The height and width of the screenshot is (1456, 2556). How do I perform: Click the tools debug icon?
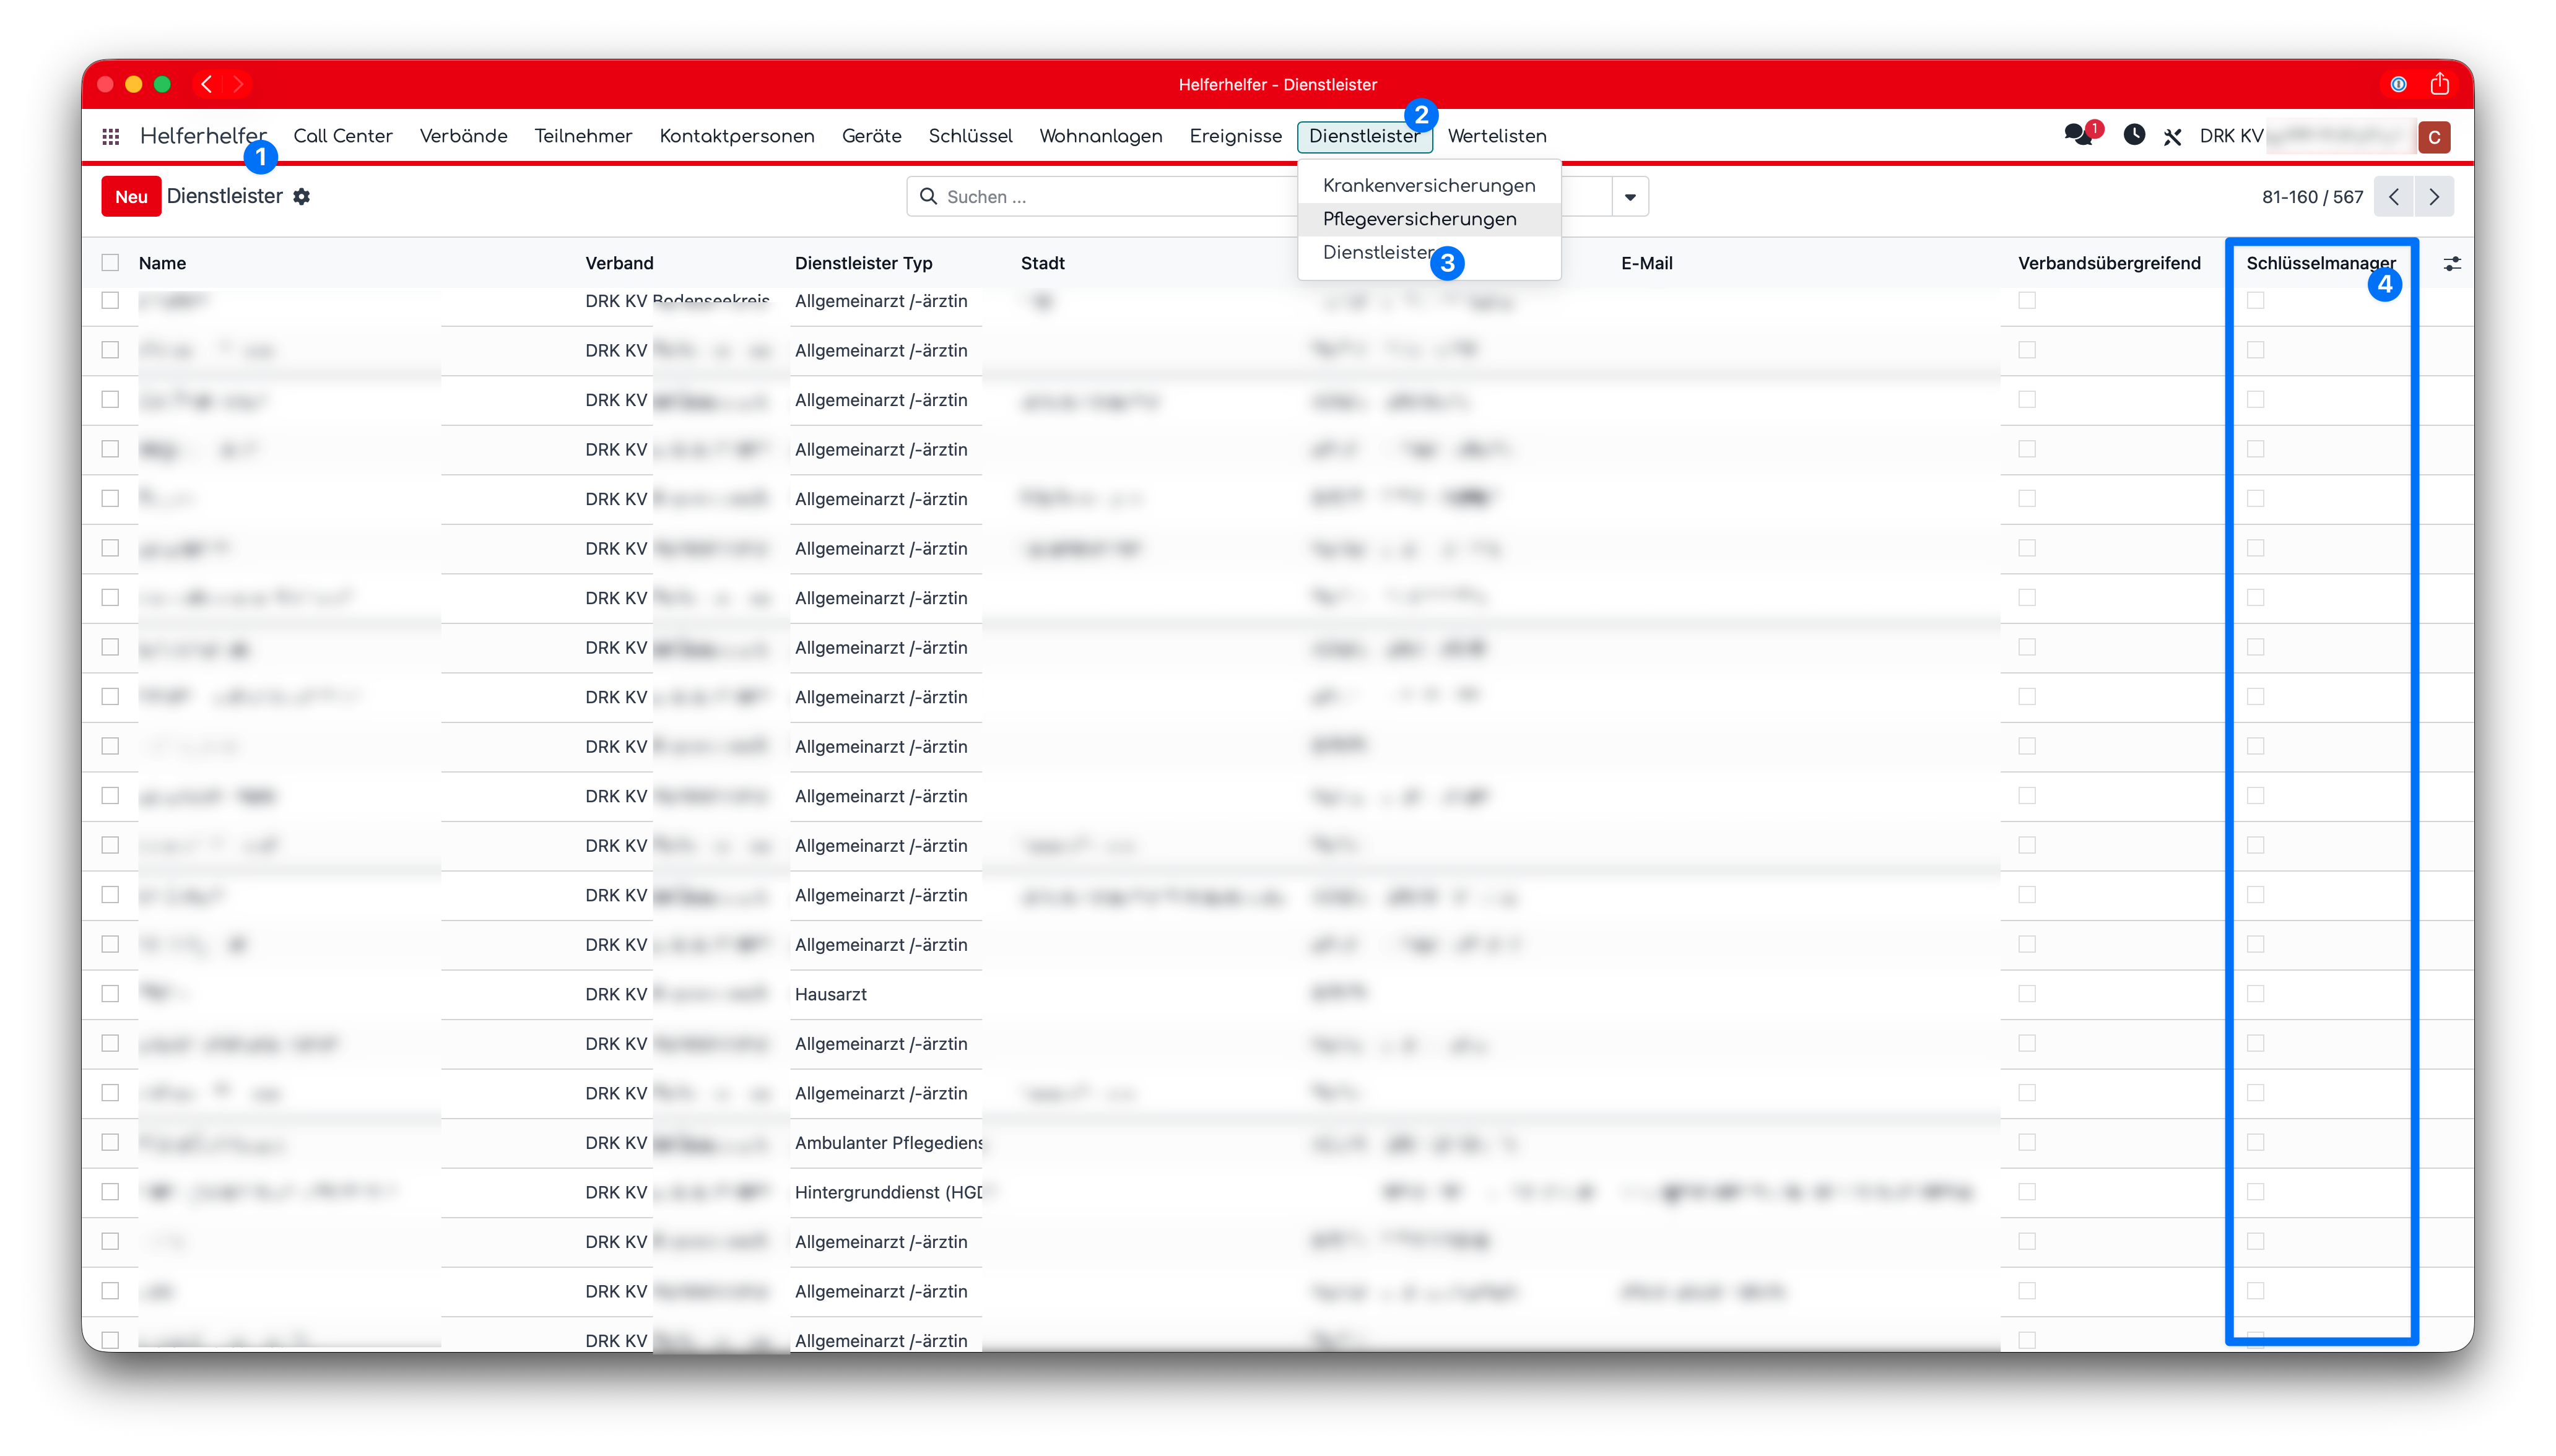pos(2172,137)
